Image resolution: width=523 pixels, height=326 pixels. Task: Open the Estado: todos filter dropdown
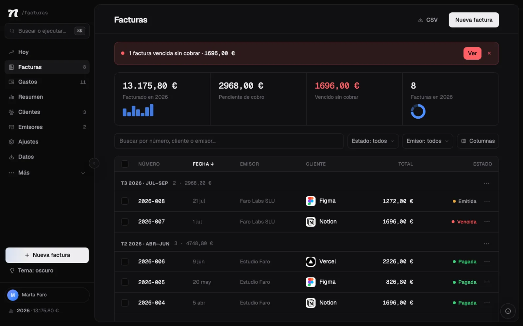pos(373,141)
